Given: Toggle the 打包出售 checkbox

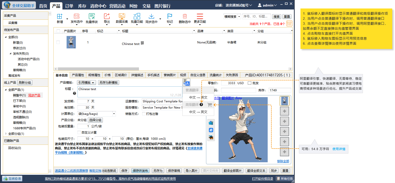Looking at the screenshot, I should coord(144,114).
